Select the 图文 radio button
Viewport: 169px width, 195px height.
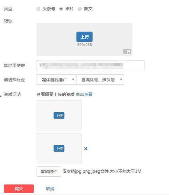coord(80,9)
